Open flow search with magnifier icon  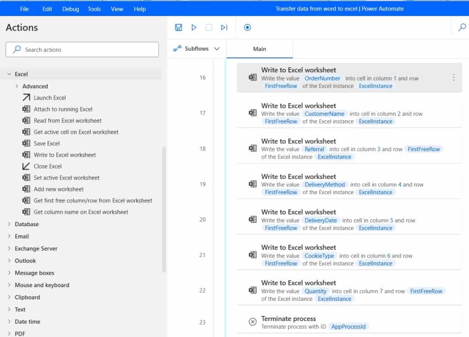coord(462,27)
